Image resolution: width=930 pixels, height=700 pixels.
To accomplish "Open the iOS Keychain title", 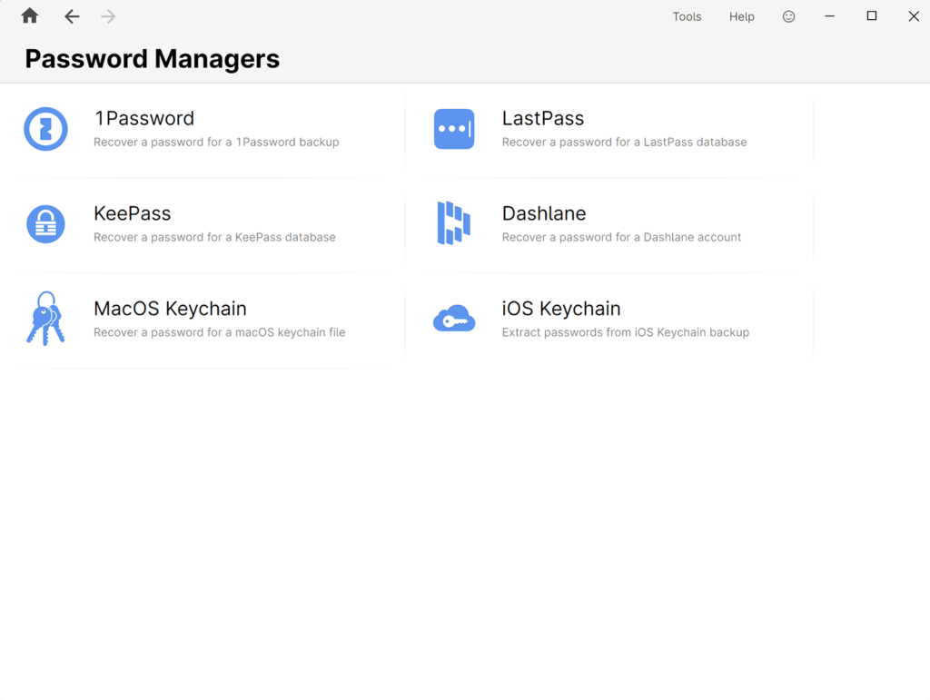I will tap(561, 309).
